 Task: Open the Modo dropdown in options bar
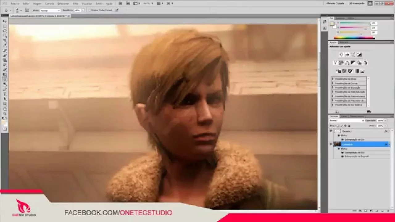[50, 10]
